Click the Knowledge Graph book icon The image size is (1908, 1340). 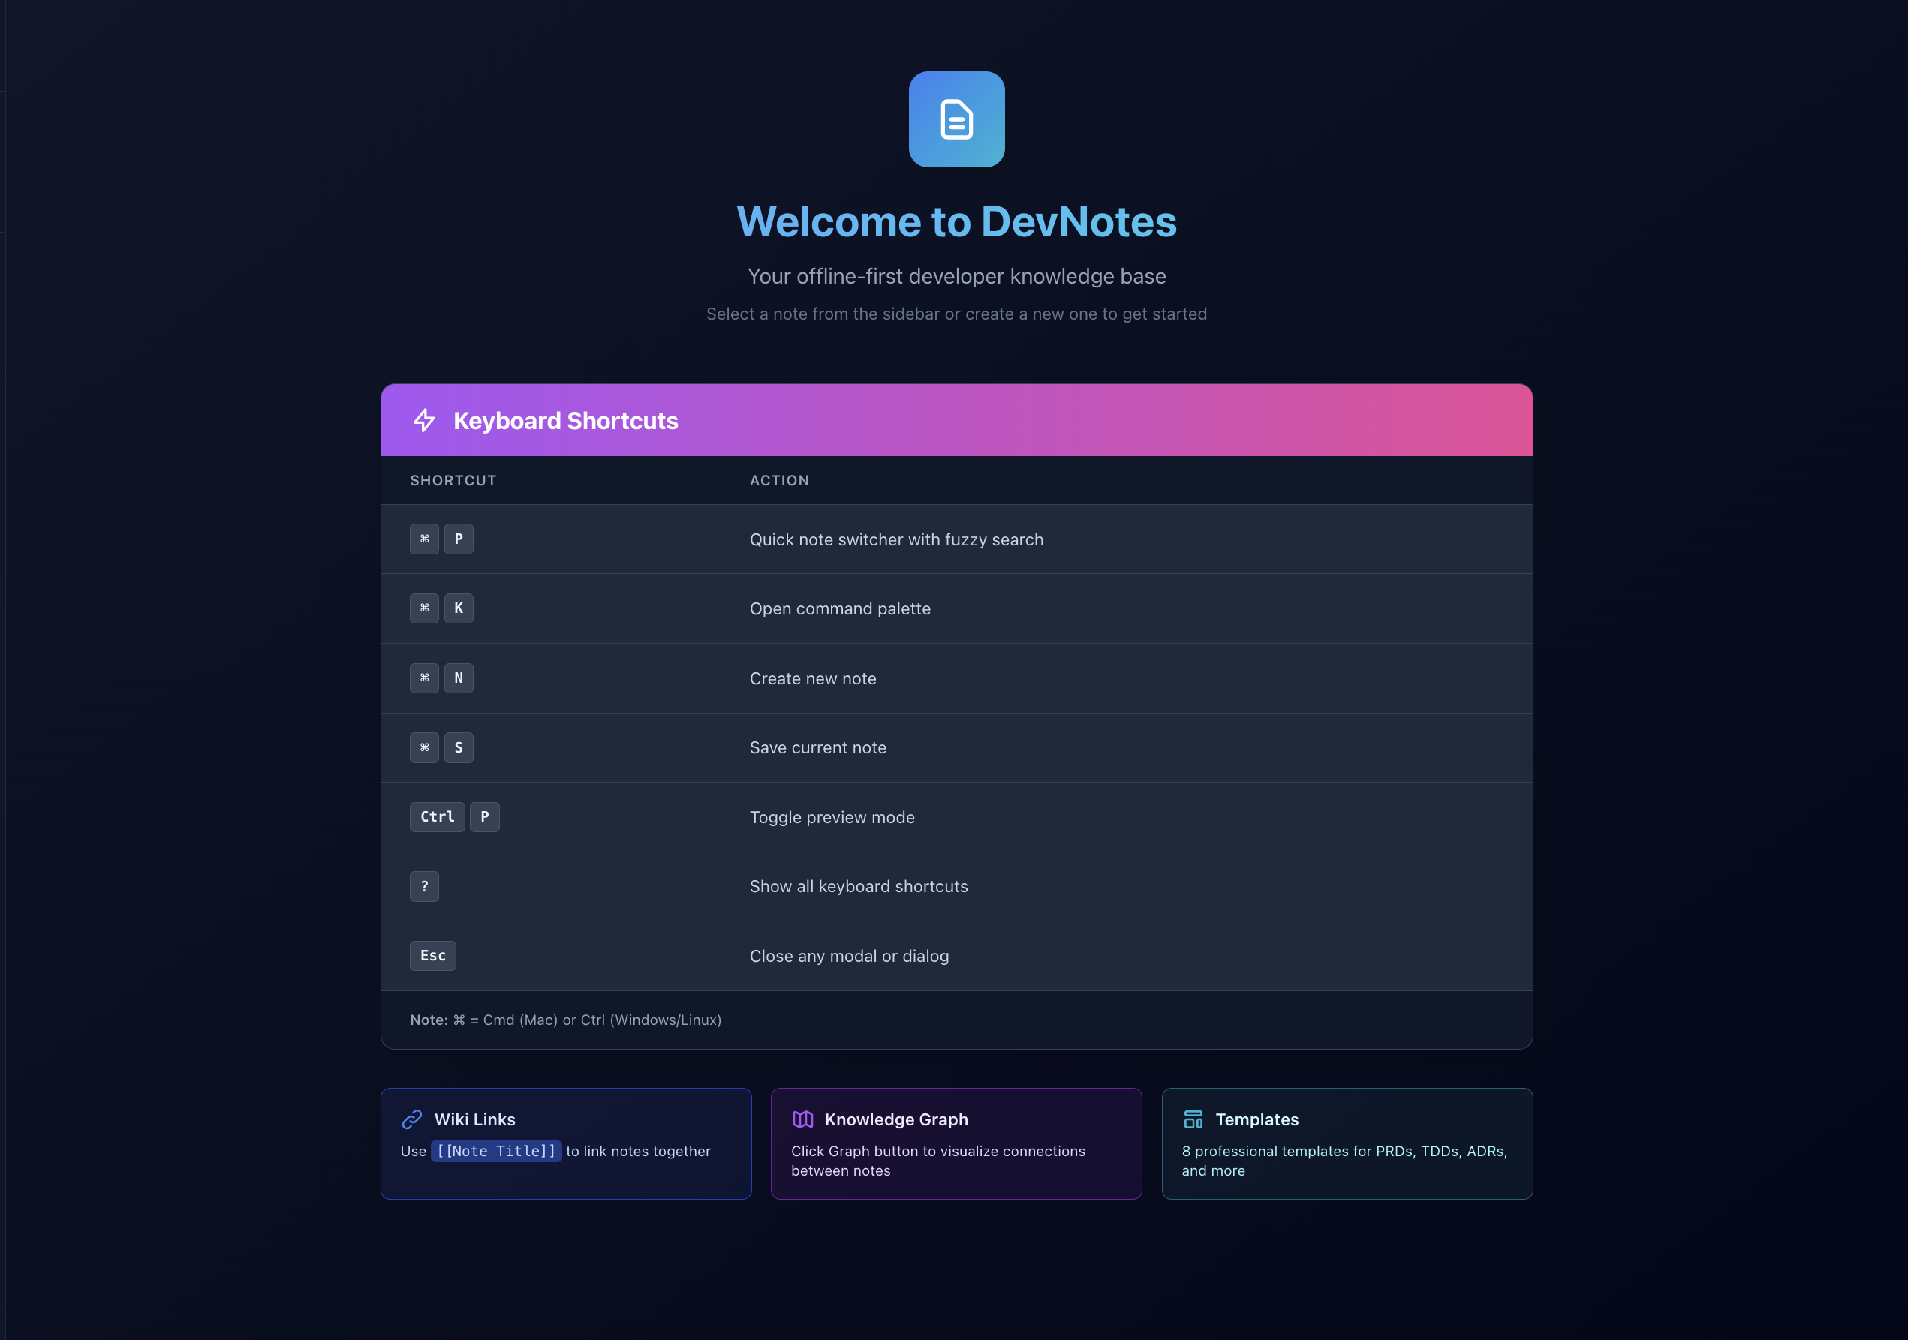pyautogui.click(x=803, y=1119)
